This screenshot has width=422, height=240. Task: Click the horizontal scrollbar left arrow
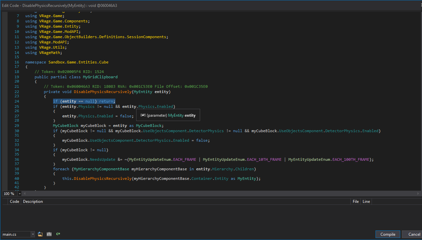click(25, 194)
